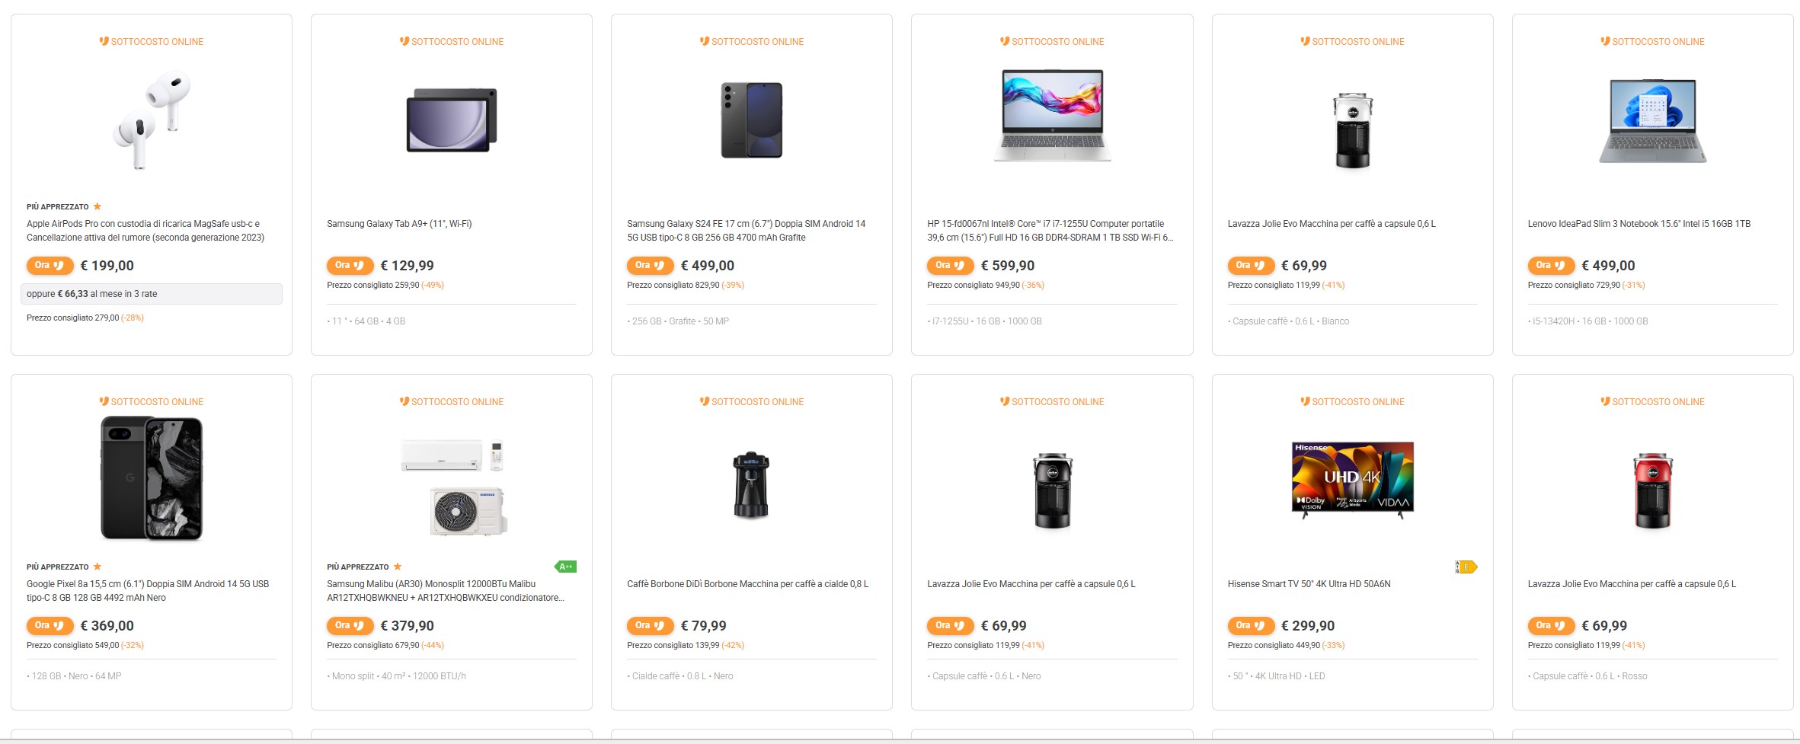Image resolution: width=1800 pixels, height=744 pixels.
Task: Open the Samsung Galaxy S24 FE product image
Action: (x=751, y=120)
